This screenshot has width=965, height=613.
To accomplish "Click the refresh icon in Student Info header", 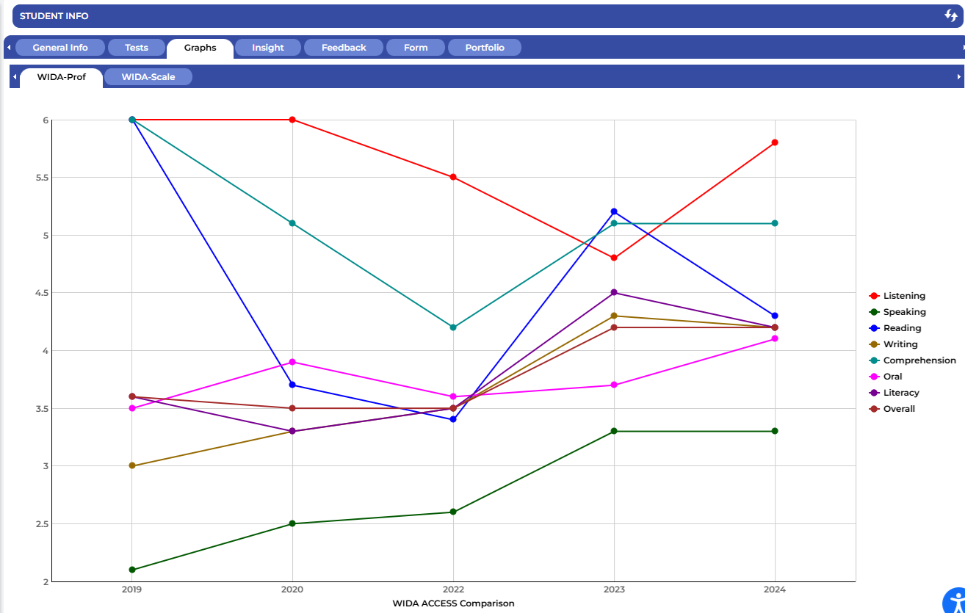I will point(950,16).
